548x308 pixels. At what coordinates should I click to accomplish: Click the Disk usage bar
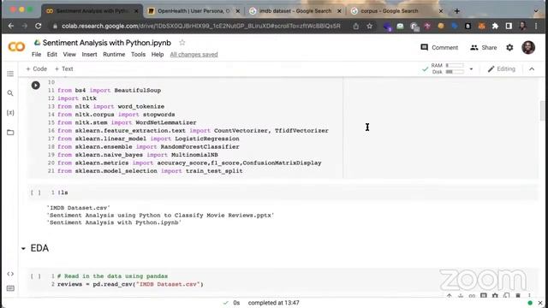(455, 72)
